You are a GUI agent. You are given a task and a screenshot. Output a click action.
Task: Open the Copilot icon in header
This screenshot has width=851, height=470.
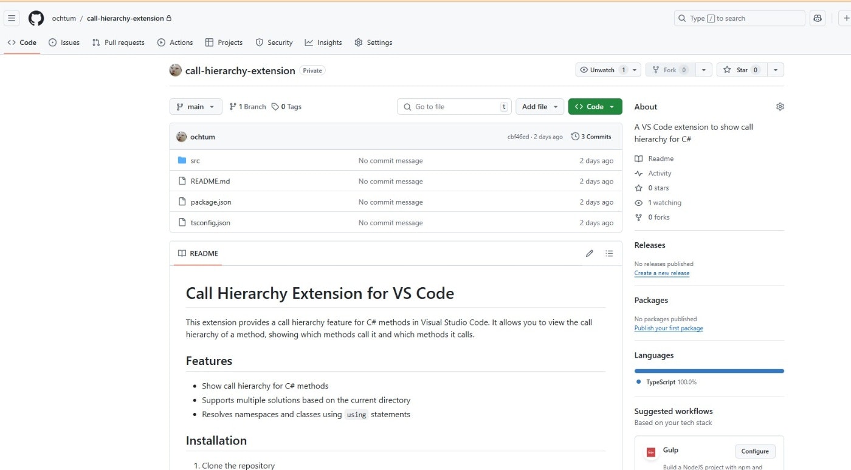point(818,18)
